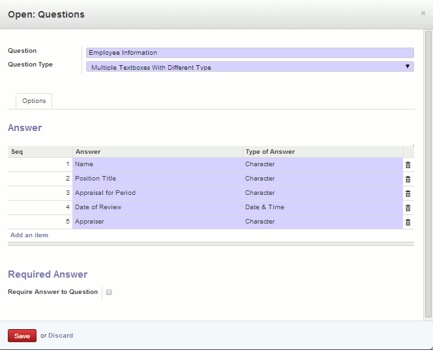Select the Position Title answer cell
The height and width of the screenshot is (350, 433).
click(157, 179)
